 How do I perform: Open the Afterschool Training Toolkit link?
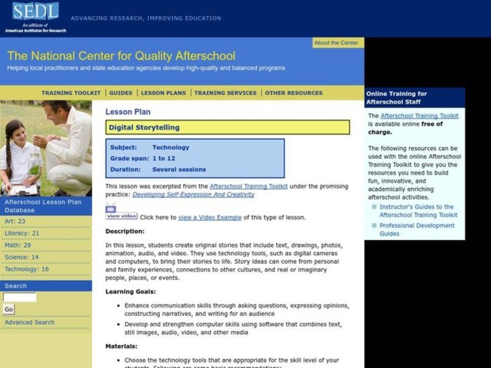coord(248,186)
